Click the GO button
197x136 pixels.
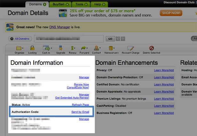point(110,39)
